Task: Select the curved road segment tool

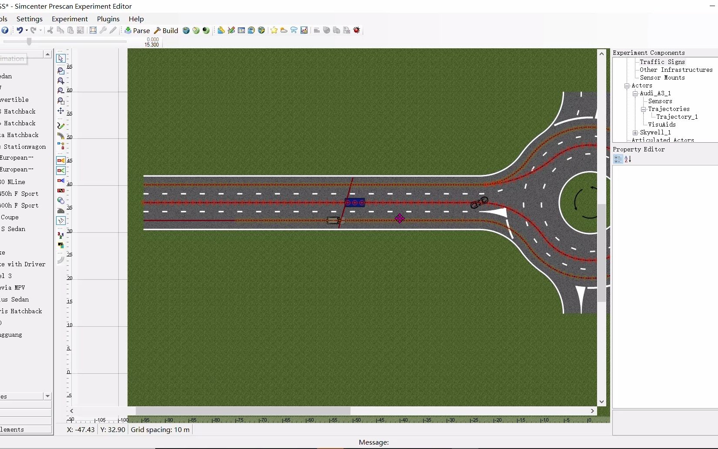Action: click(x=61, y=136)
